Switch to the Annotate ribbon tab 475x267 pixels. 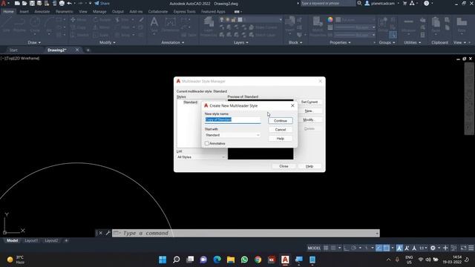[x=42, y=12]
